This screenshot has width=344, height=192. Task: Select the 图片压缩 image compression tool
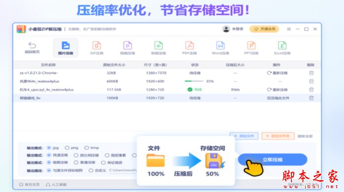65,48
